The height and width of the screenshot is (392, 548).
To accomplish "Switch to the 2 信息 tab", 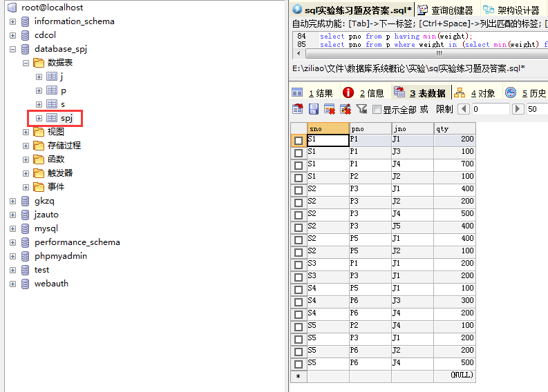I will click(x=363, y=93).
